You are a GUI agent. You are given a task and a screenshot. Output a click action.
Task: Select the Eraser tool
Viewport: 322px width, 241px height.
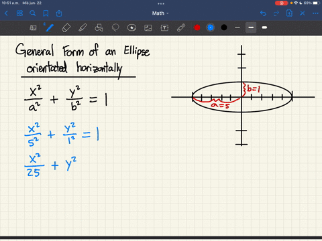[x=66, y=27]
